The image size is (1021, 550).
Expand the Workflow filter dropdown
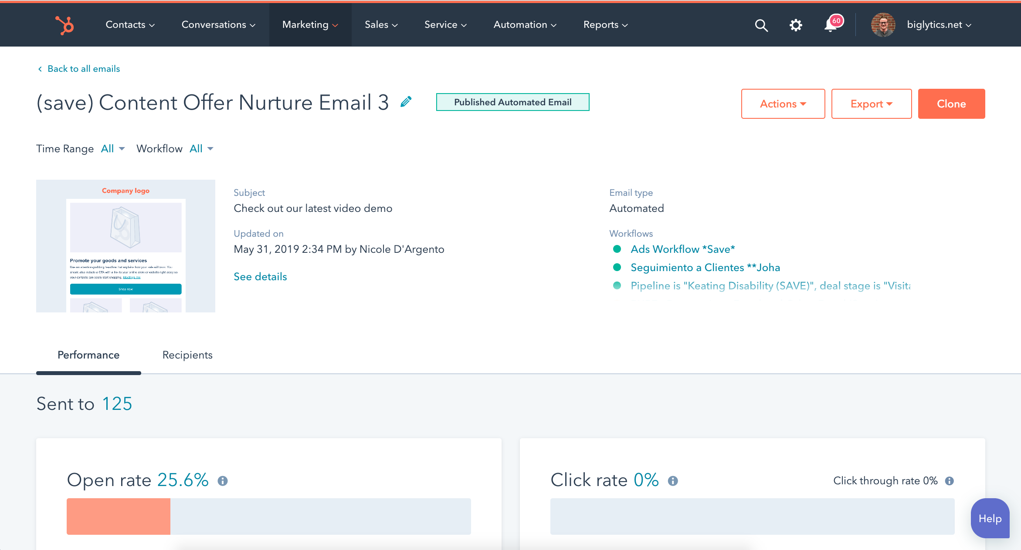201,148
